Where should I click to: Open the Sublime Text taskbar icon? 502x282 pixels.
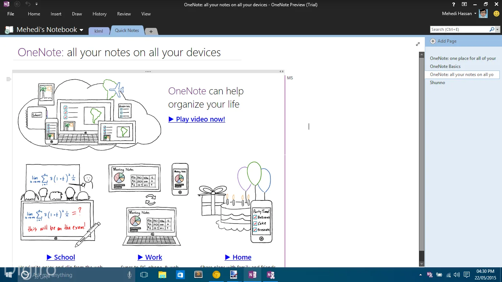pyautogui.click(x=198, y=275)
